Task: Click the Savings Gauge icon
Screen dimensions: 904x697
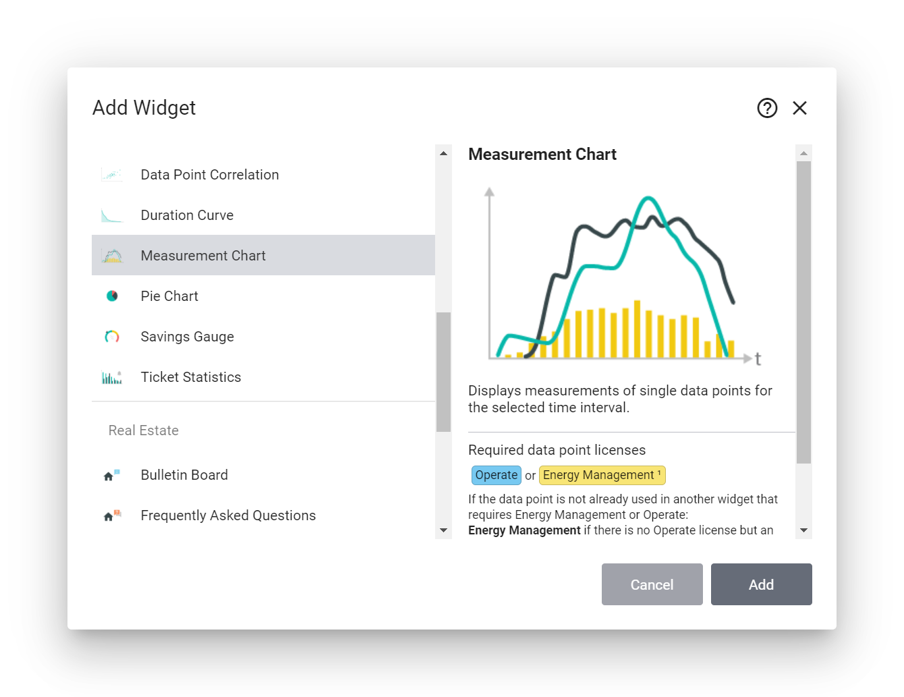Action: click(112, 337)
